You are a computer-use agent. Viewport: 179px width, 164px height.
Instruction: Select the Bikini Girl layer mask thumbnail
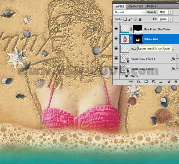click(137, 39)
